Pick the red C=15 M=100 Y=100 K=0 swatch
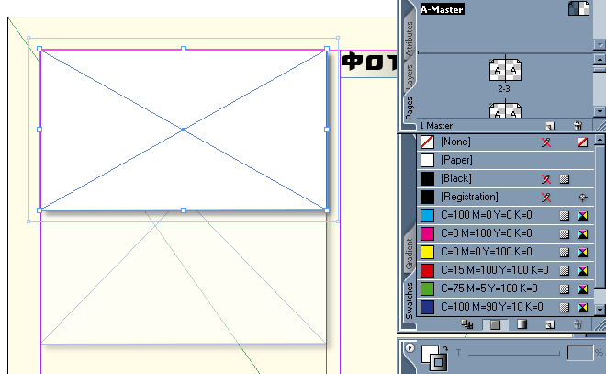606x374 pixels. (x=505, y=270)
